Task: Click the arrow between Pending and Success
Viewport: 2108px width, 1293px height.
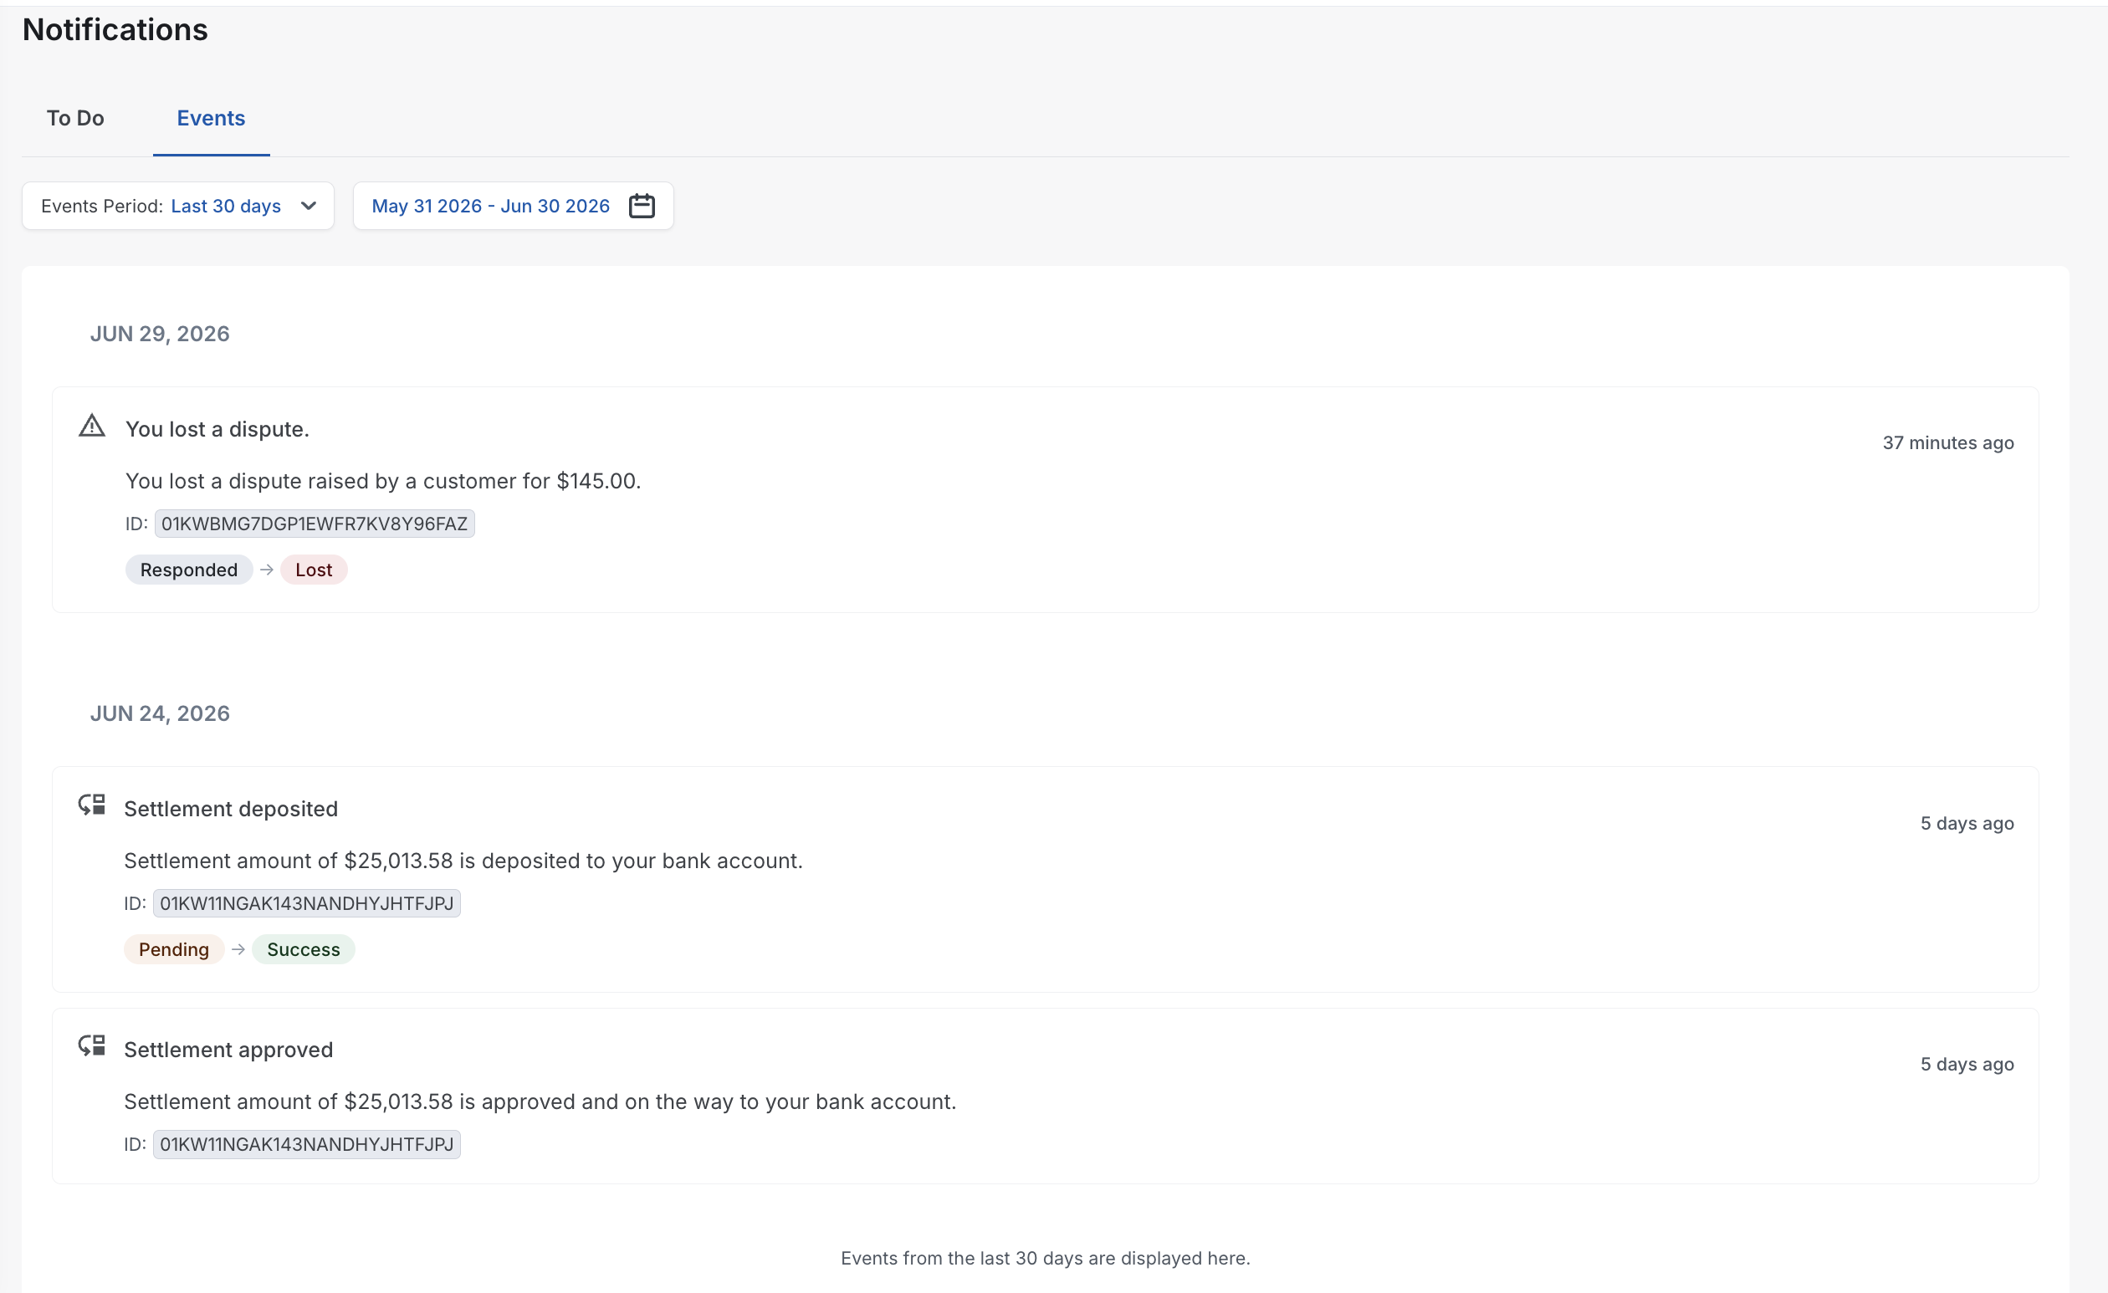Action: 238,949
